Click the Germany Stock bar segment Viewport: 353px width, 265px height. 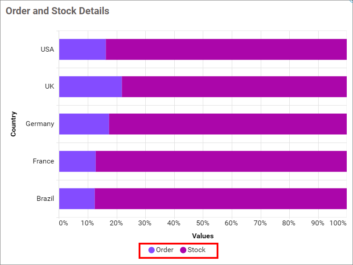[x=228, y=124]
